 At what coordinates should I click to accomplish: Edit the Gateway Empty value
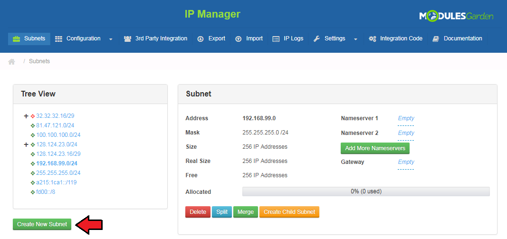[406, 162]
